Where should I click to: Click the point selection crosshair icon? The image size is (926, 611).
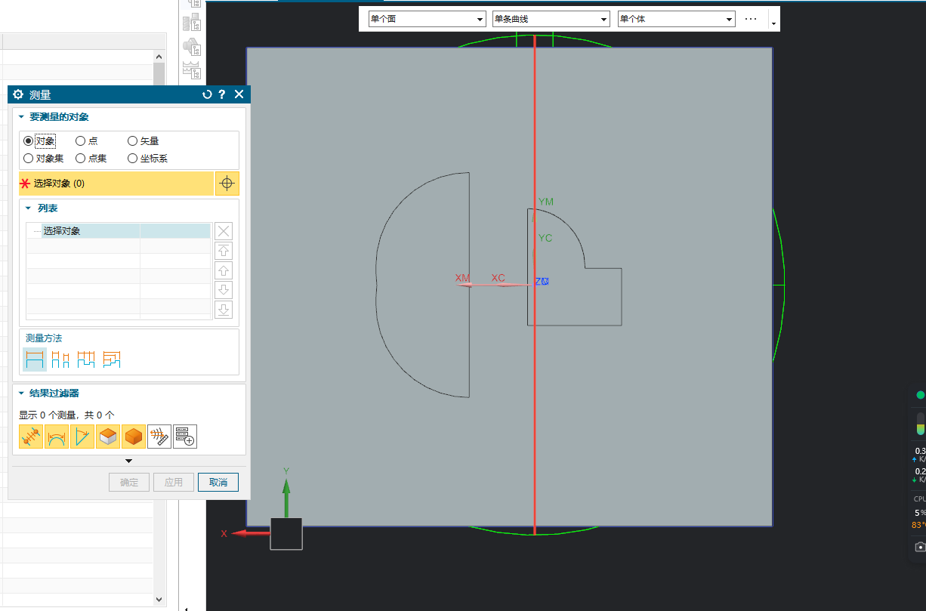pyautogui.click(x=227, y=184)
